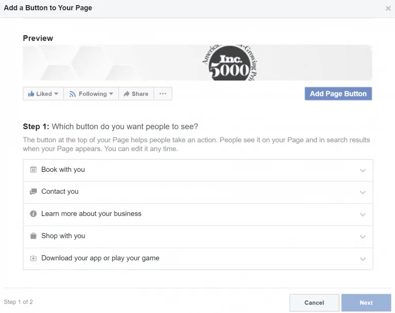The width and height of the screenshot is (395, 313).
Task: Click the chat bubble icon beside Contact you
Action: (33, 192)
